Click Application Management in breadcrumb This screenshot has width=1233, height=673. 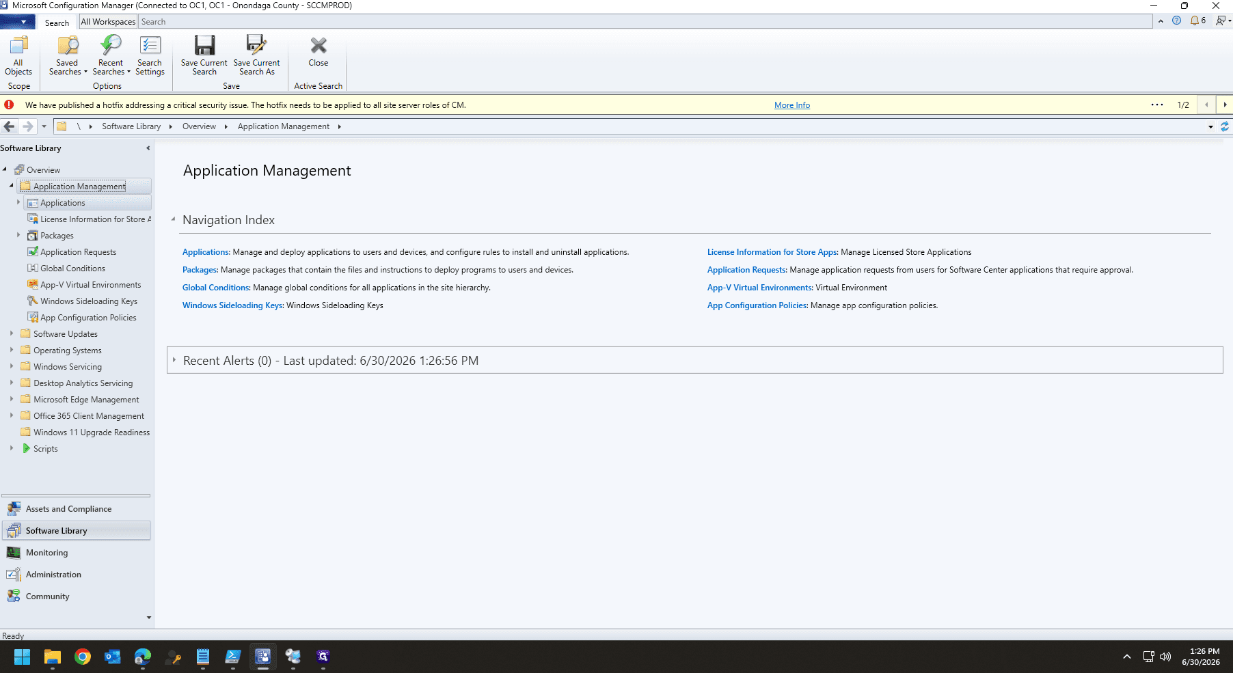(x=284, y=126)
